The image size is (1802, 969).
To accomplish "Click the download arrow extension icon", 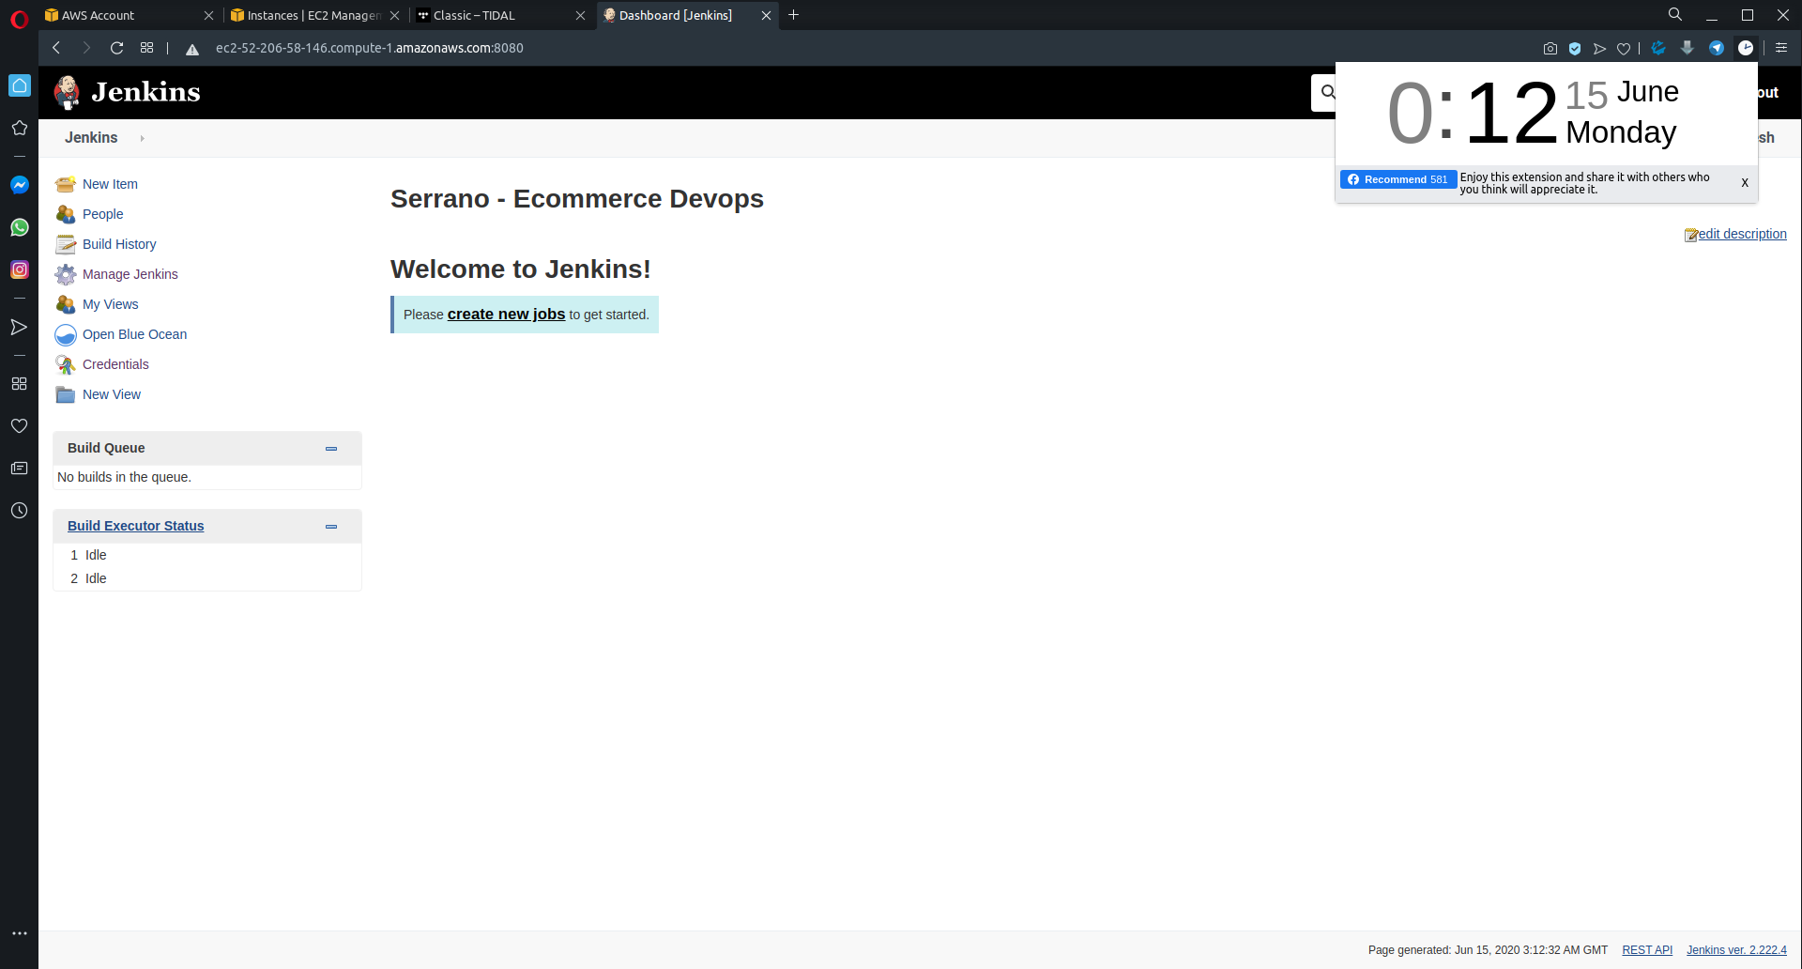I will pos(1687,48).
